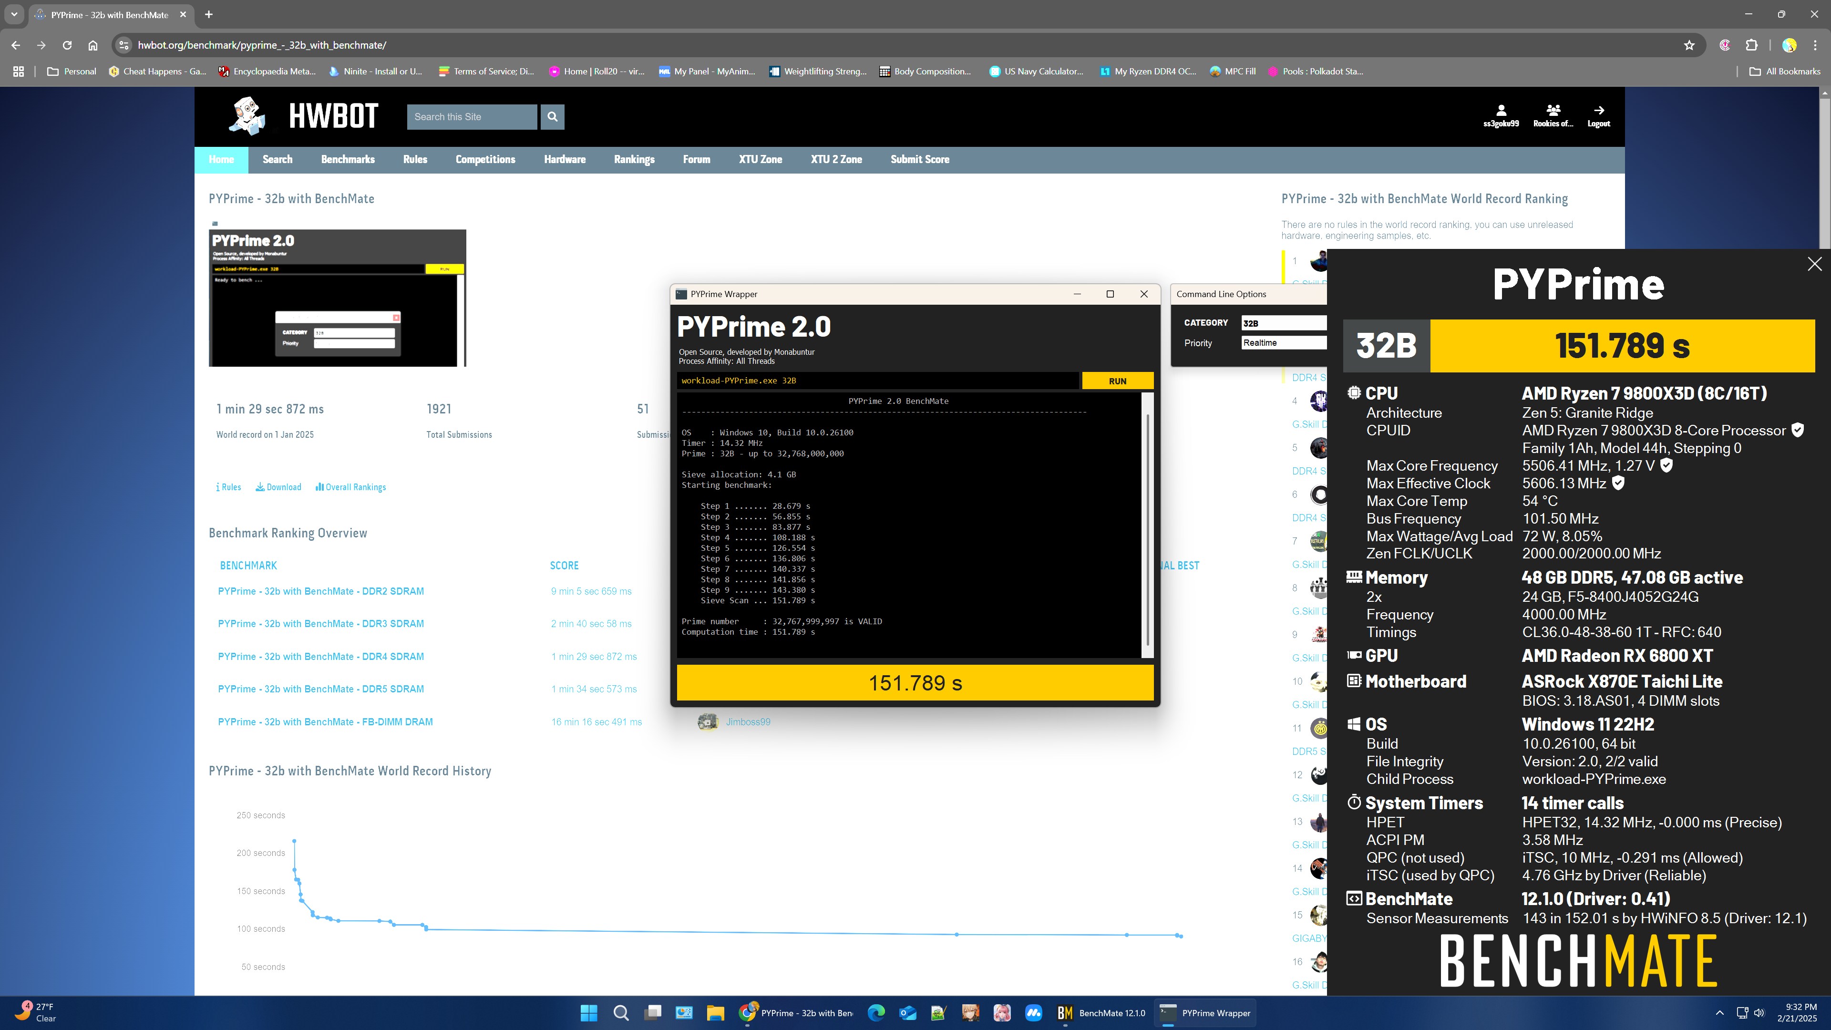Click the Download link
Image resolution: width=1831 pixels, height=1030 pixels.
pos(278,487)
